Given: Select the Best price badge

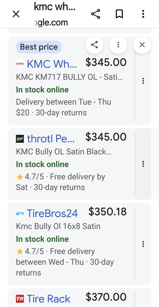Looking at the screenshot, I should 39,47.
